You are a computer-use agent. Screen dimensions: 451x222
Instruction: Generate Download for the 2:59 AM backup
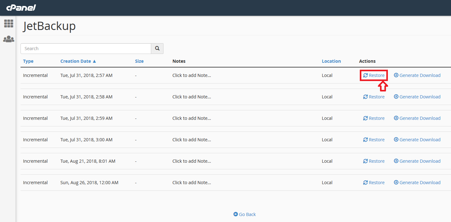[419, 118]
